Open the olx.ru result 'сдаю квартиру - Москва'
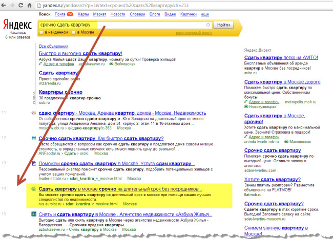The width and height of the screenshot is (333, 239). coord(122,113)
